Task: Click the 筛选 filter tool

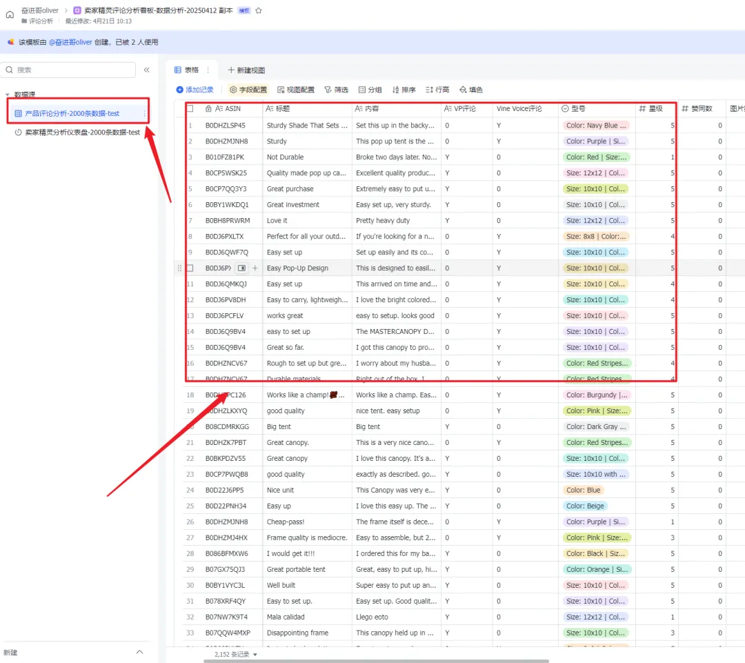Action: [x=336, y=90]
